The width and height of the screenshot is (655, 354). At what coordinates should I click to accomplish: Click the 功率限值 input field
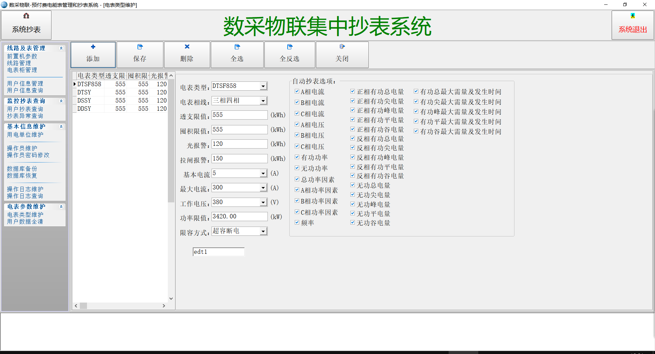(x=239, y=217)
